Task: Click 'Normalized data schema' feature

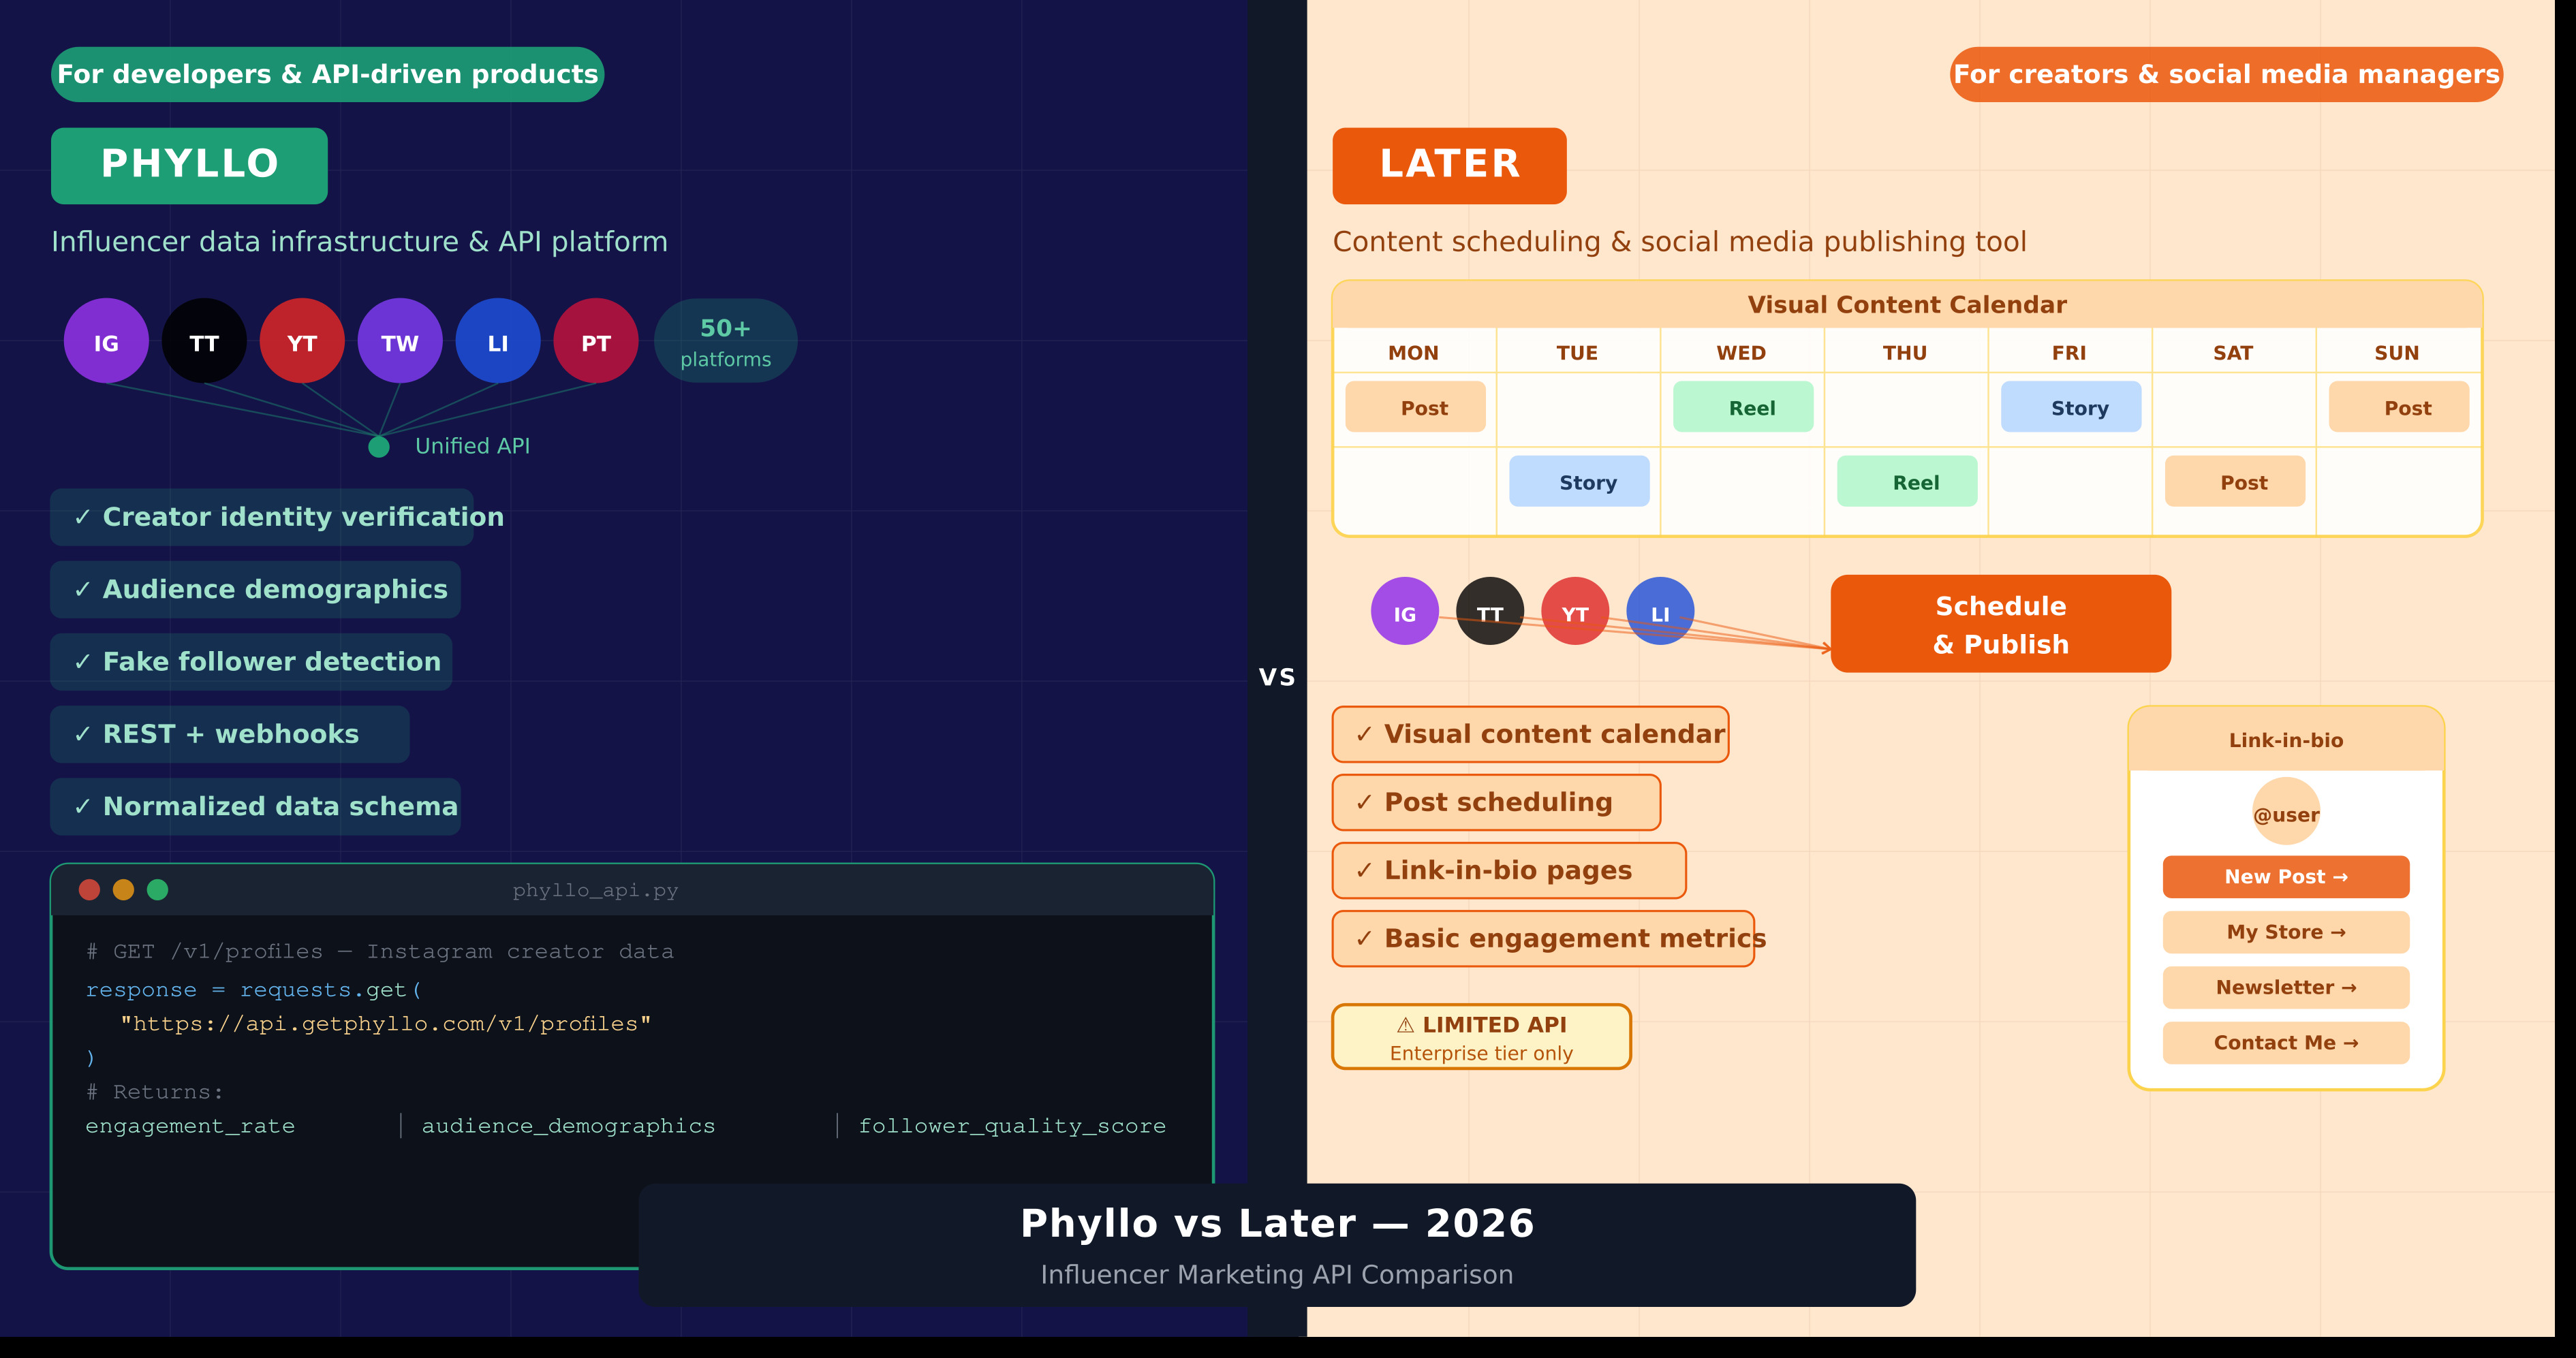Action: pyautogui.click(x=255, y=806)
